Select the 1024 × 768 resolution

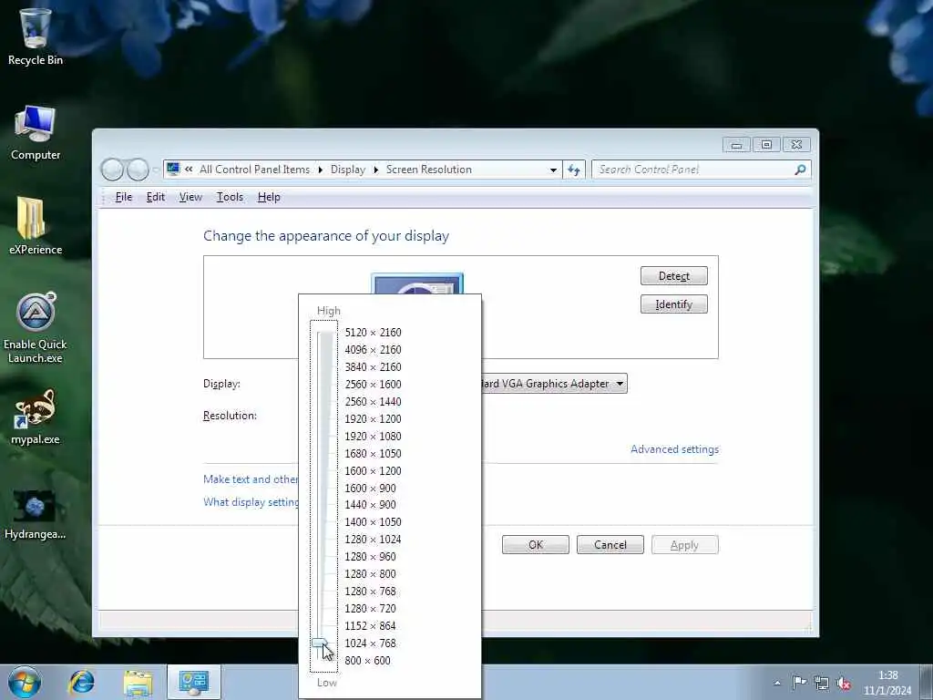(x=370, y=643)
